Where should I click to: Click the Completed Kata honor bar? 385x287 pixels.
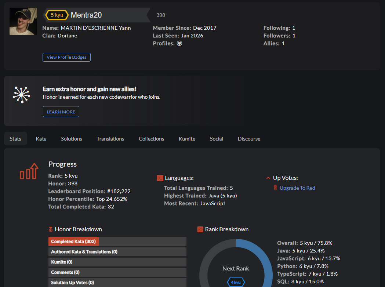click(73, 241)
